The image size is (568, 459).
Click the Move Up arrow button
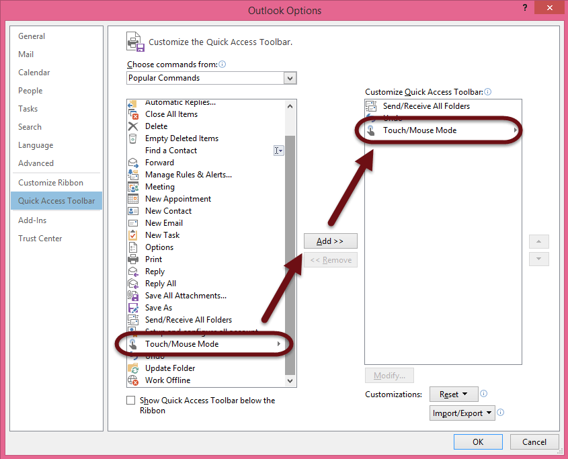539,241
